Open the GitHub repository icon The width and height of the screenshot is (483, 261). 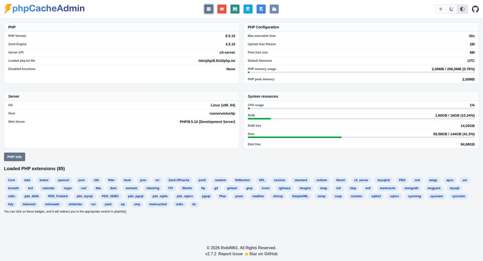(x=475, y=9)
